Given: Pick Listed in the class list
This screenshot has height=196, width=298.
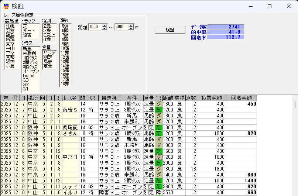Looking at the screenshot, I should point(28,76).
